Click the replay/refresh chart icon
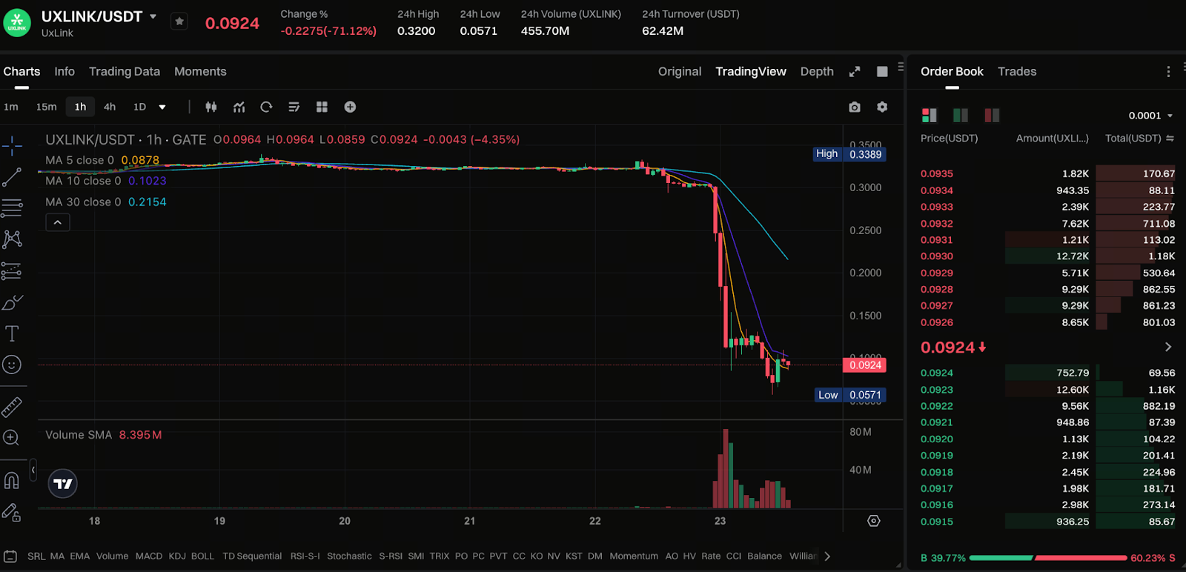This screenshot has width=1186, height=572. pos(266,107)
